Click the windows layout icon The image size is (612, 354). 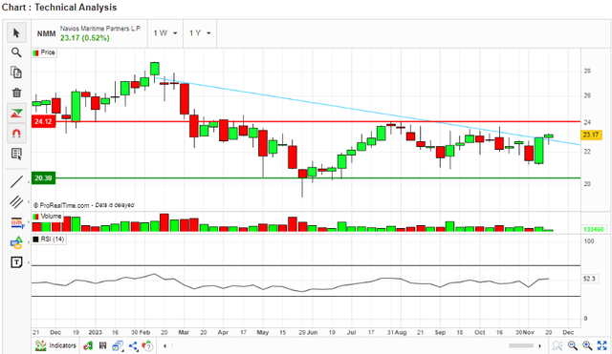[118, 345]
